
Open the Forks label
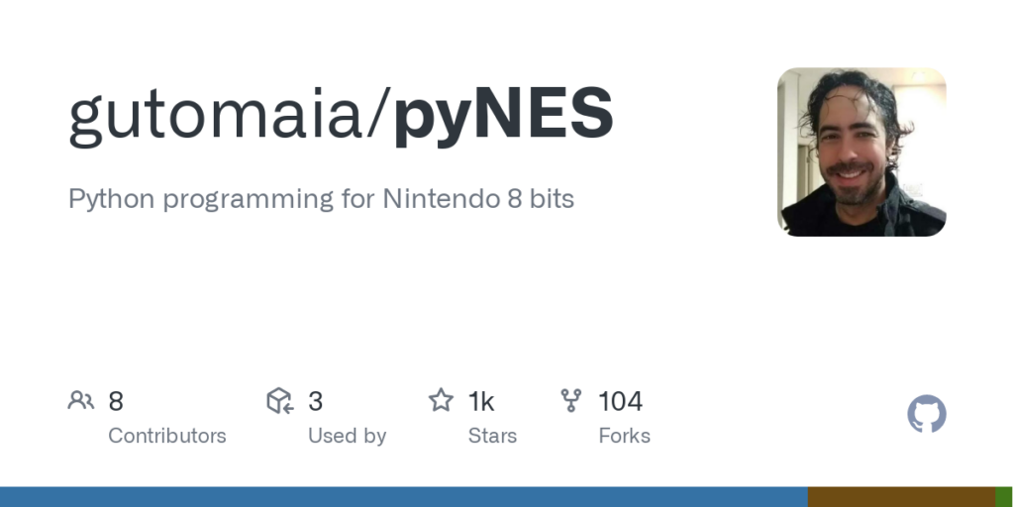click(625, 436)
